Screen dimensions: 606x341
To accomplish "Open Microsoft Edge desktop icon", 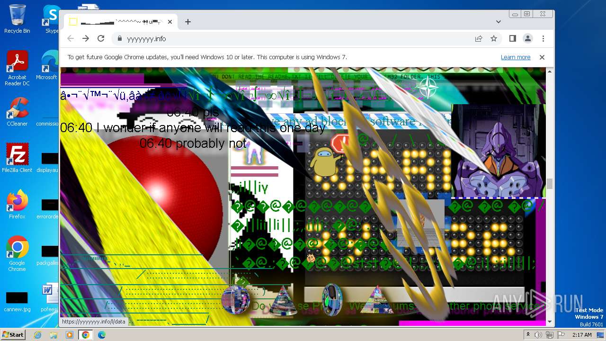I will 46,65.
